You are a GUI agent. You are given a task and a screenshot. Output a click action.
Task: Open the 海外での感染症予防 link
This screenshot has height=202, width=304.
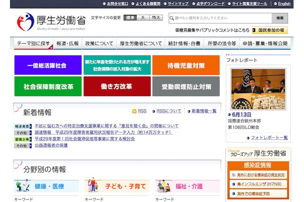(253, 193)
